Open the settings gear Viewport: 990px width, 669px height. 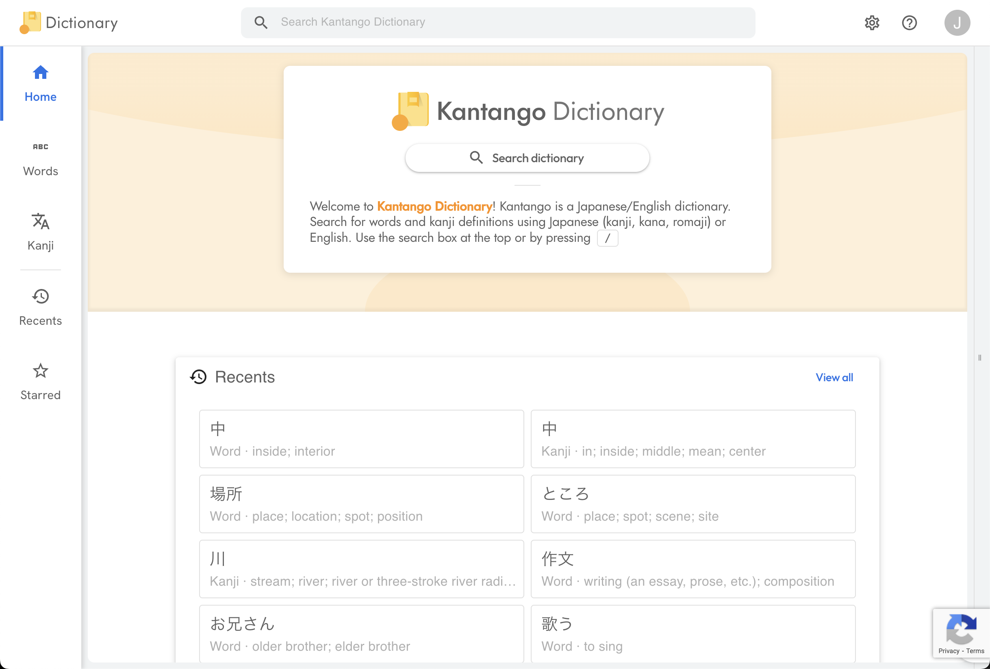tap(872, 23)
